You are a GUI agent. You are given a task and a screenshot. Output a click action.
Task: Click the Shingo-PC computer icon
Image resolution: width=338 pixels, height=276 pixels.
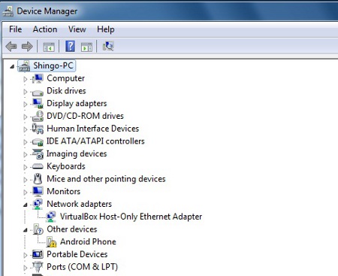[x=24, y=66]
